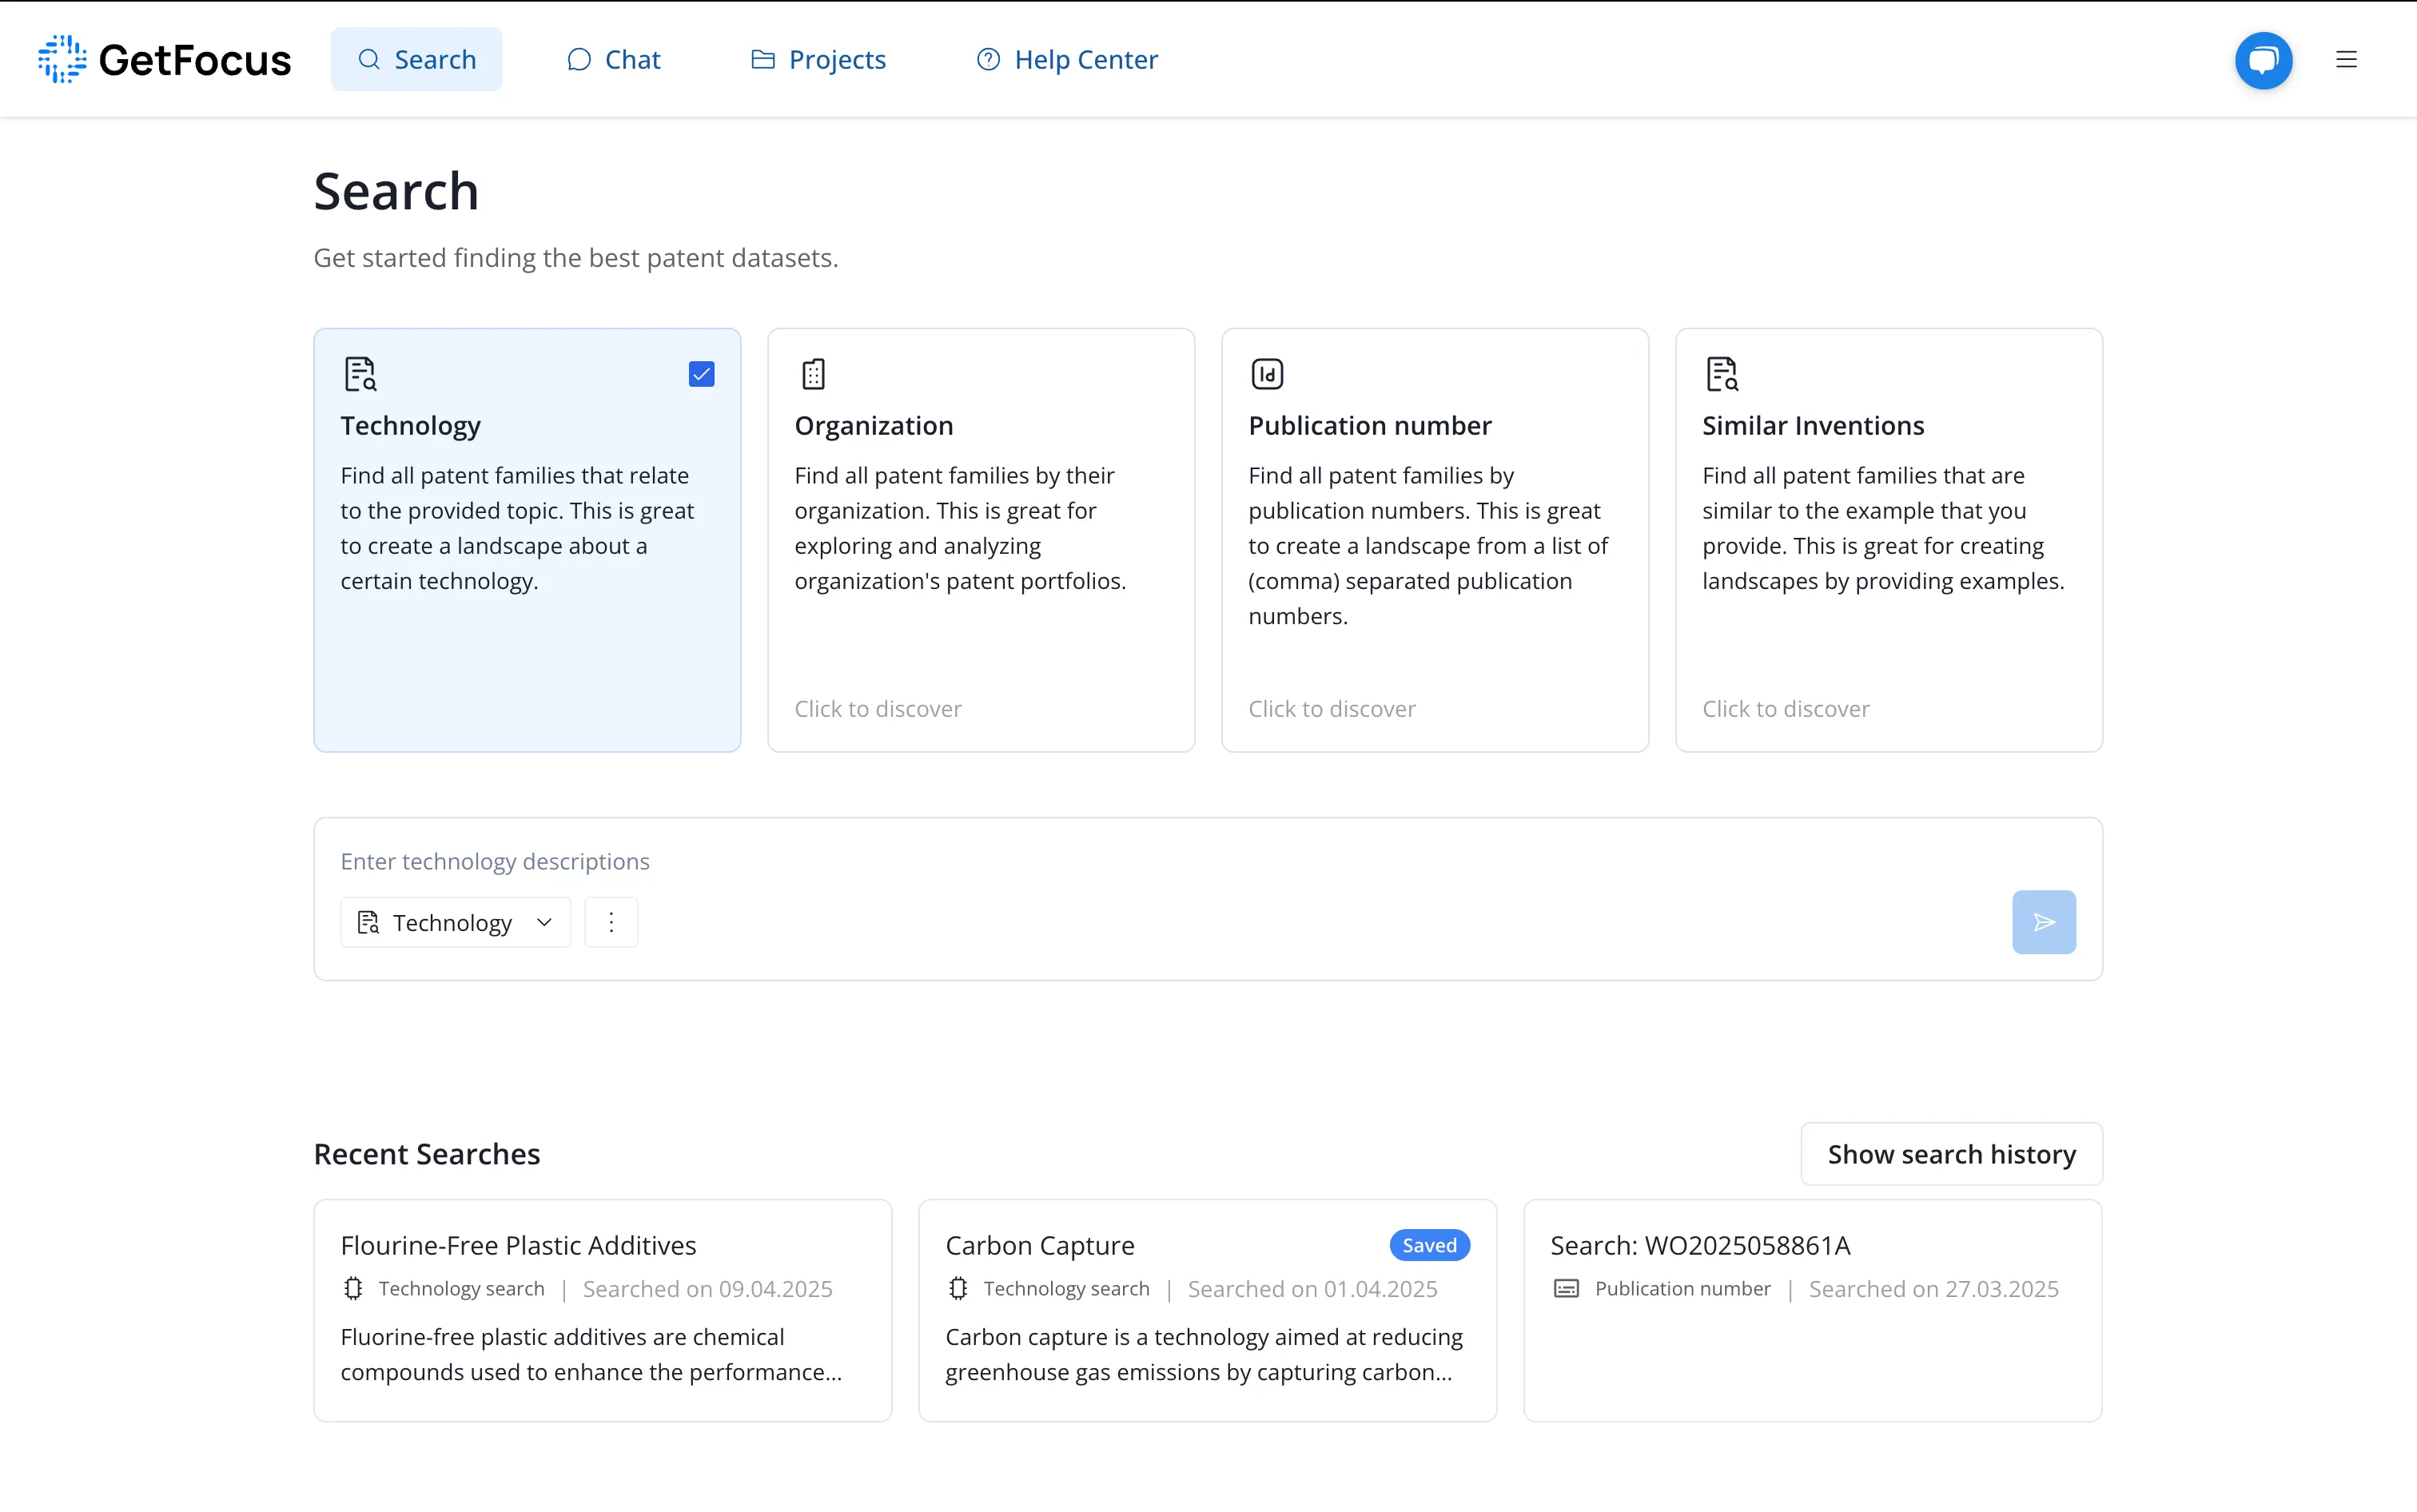Open the Chat tab

pyautogui.click(x=613, y=59)
